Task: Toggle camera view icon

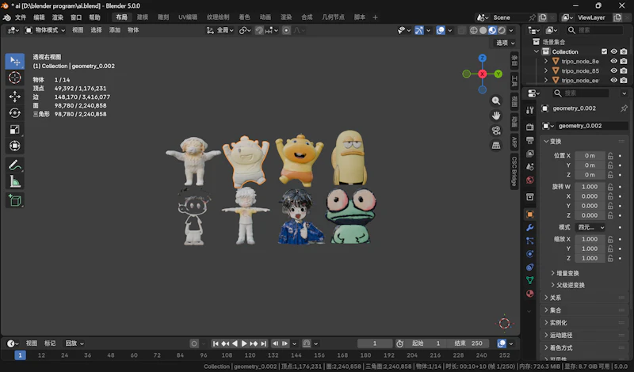Action: (496, 131)
